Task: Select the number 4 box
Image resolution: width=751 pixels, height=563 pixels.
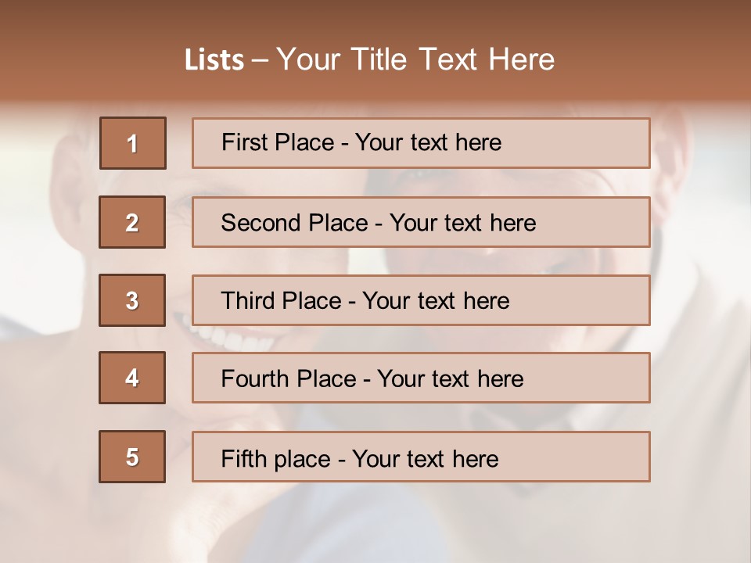Action: click(x=132, y=378)
